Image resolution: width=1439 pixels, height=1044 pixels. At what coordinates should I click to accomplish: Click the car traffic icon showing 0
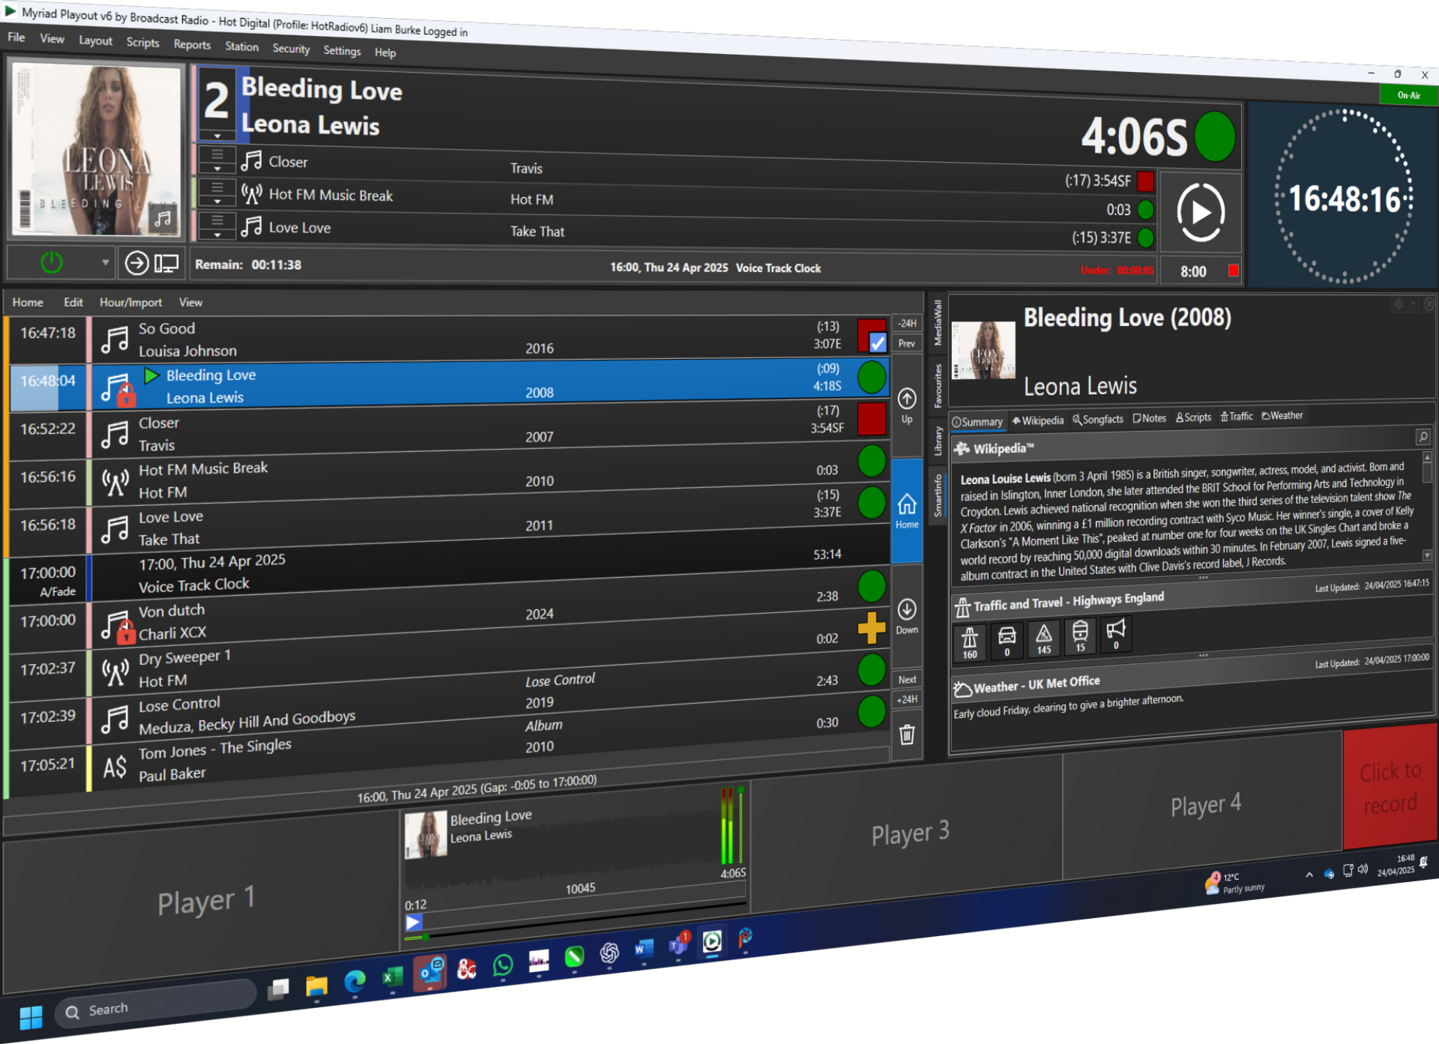pos(1007,641)
